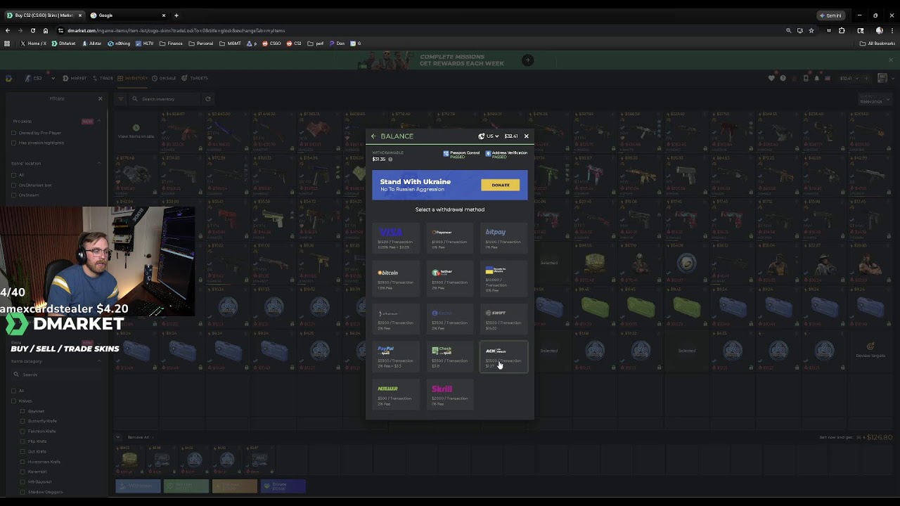This screenshot has height=506, width=900.
Task: Select tether withdrawal method
Action: (x=450, y=280)
